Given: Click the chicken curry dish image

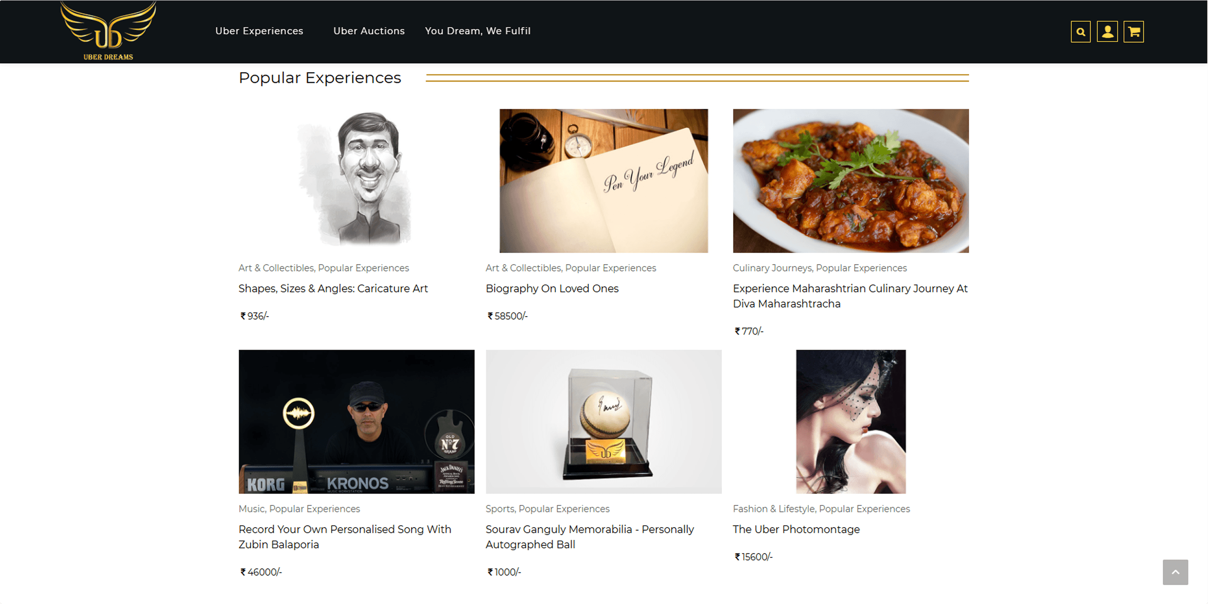Looking at the screenshot, I should [851, 181].
